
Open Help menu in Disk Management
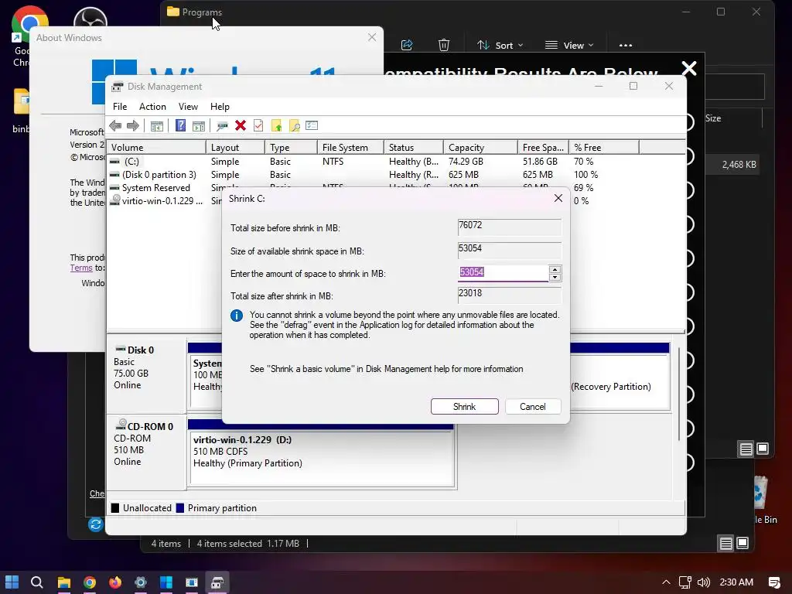220,107
